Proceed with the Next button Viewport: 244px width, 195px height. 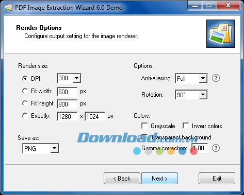click(x=159, y=179)
